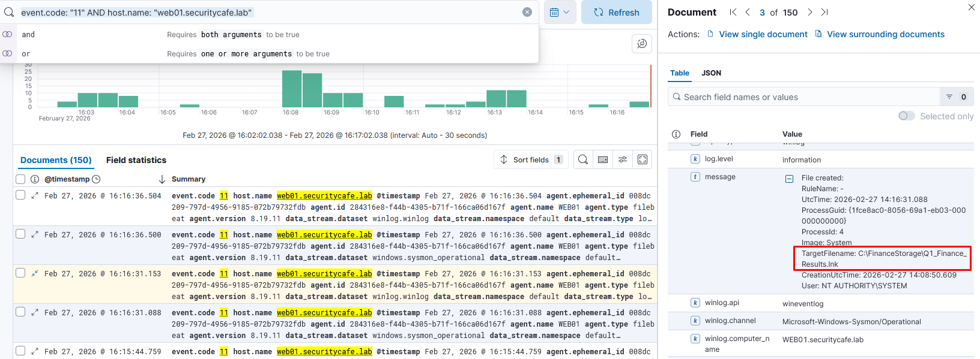Click the info icon beside Field header
This screenshot has width=980, height=359.
[x=676, y=134]
